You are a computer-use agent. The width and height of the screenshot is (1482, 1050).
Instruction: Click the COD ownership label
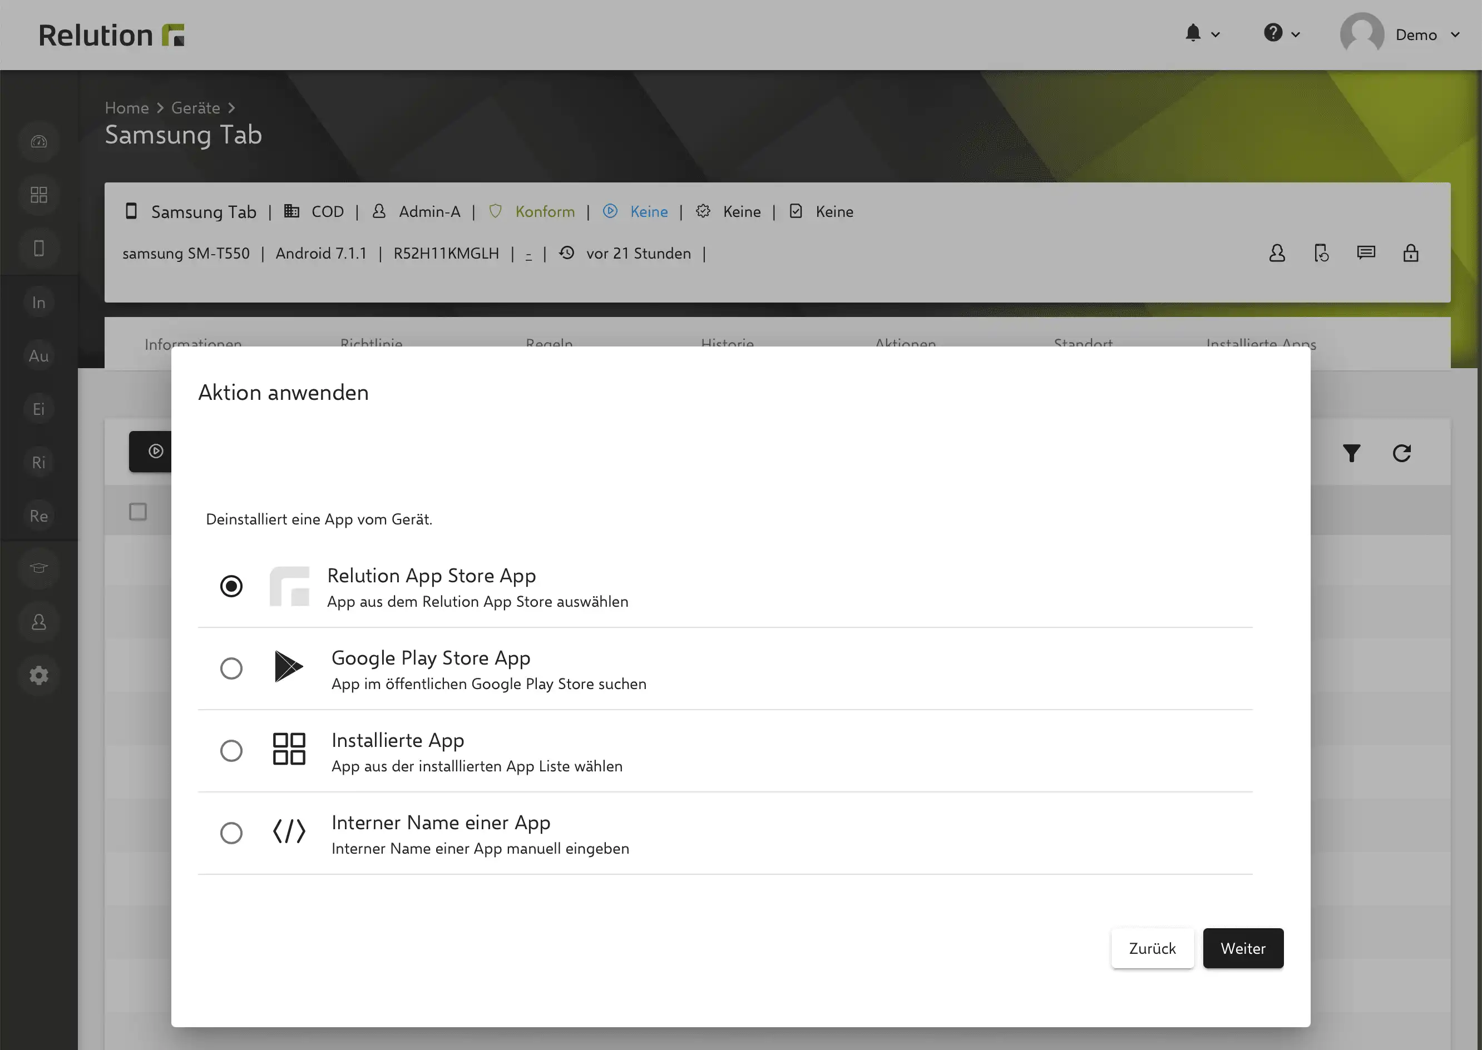327,211
